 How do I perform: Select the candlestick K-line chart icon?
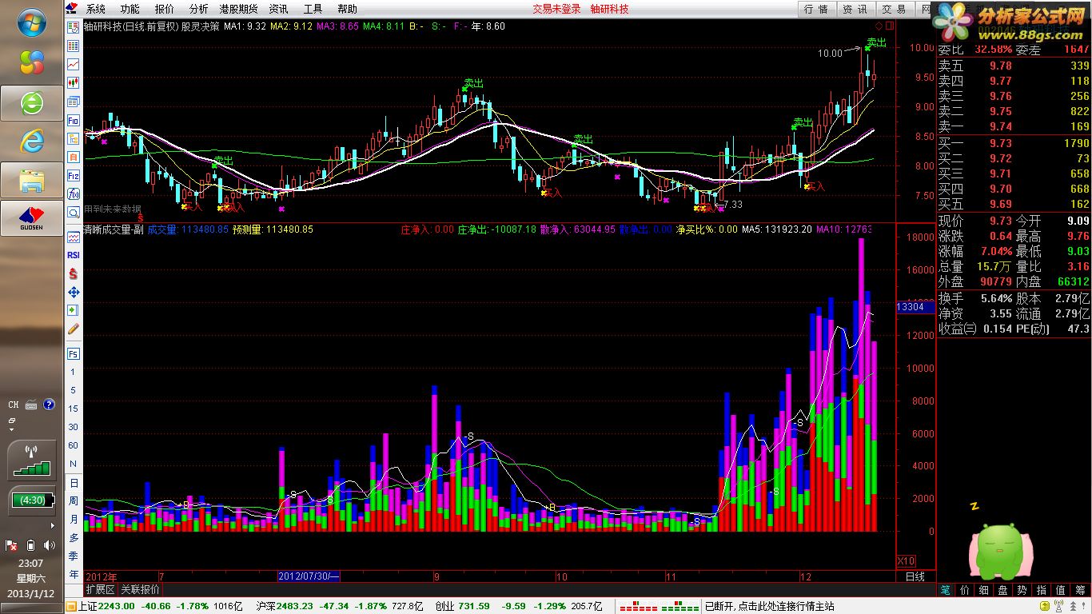point(73,82)
